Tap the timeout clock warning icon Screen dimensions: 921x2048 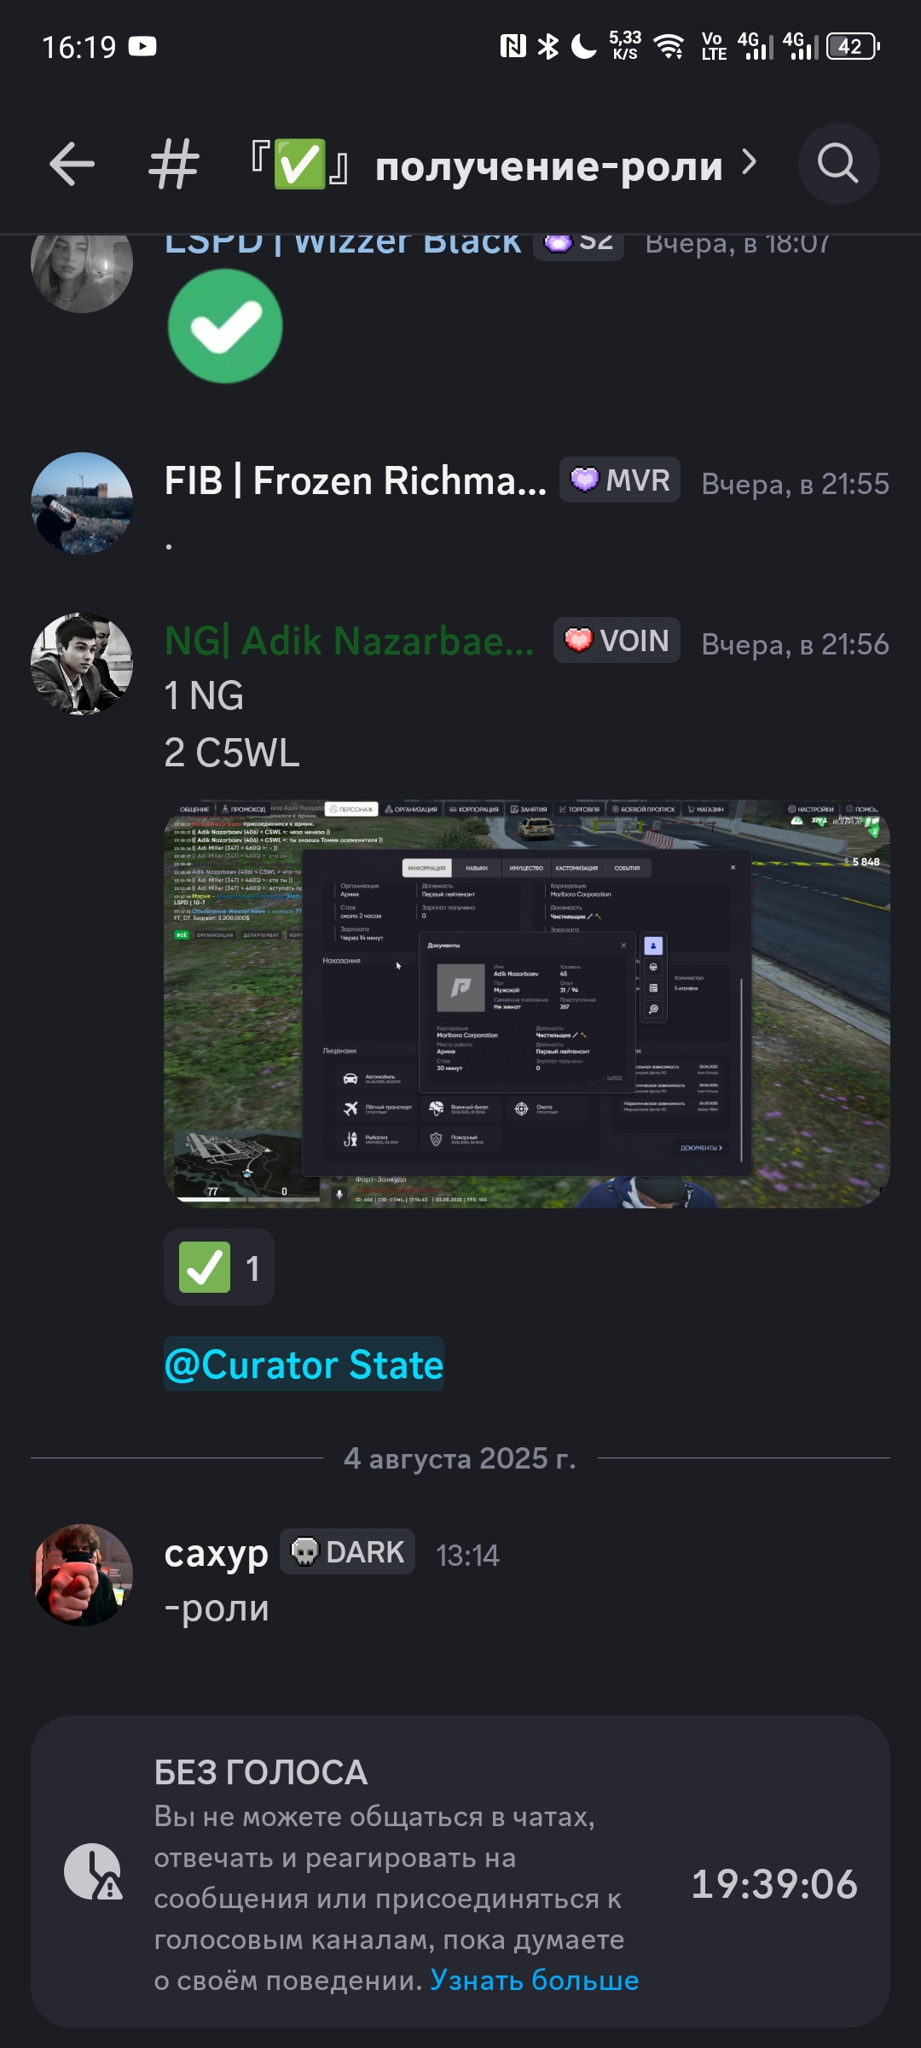[x=93, y=1871]
